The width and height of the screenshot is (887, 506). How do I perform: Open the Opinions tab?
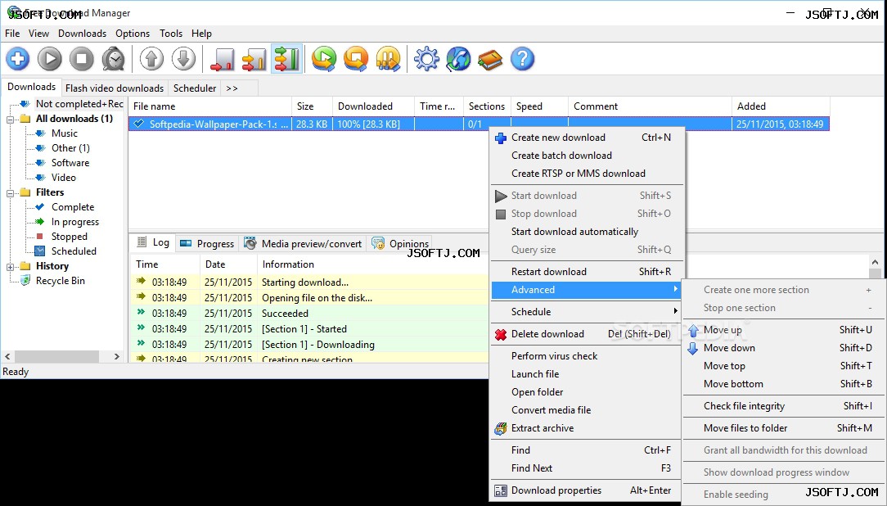400,244
